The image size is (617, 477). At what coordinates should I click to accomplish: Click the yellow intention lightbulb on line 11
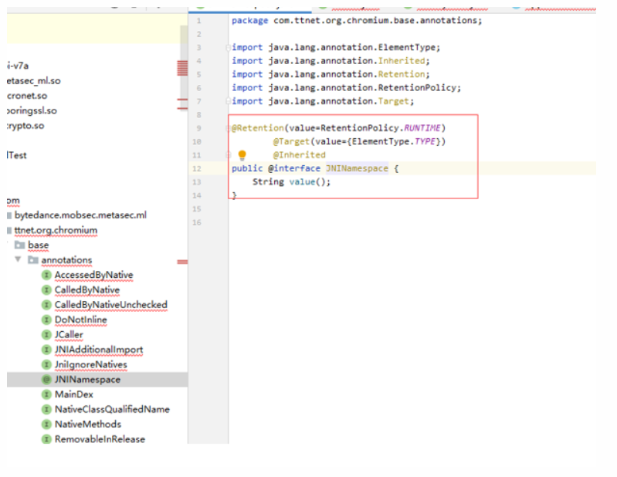coord(242,155)
